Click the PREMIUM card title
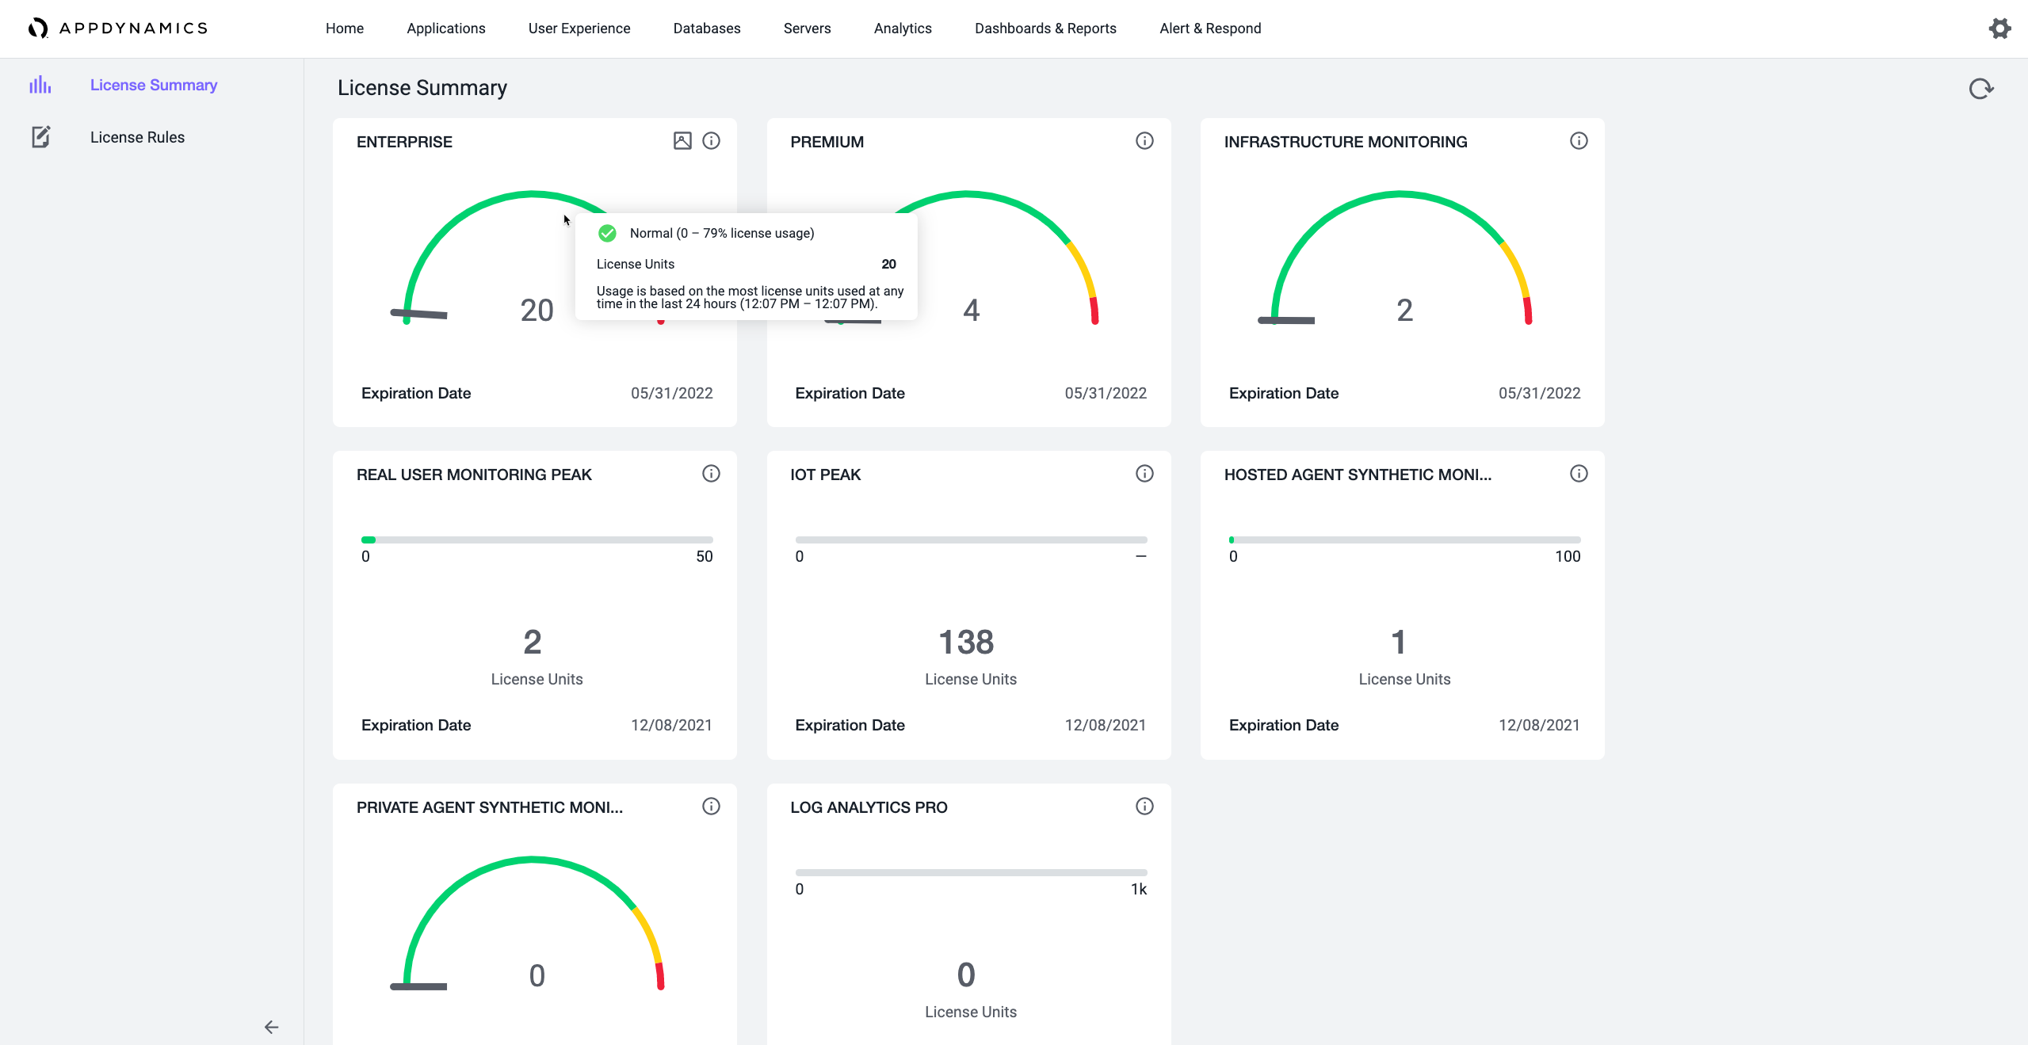The height and width of the screenshot is (1045, 2028). (827, 142)
